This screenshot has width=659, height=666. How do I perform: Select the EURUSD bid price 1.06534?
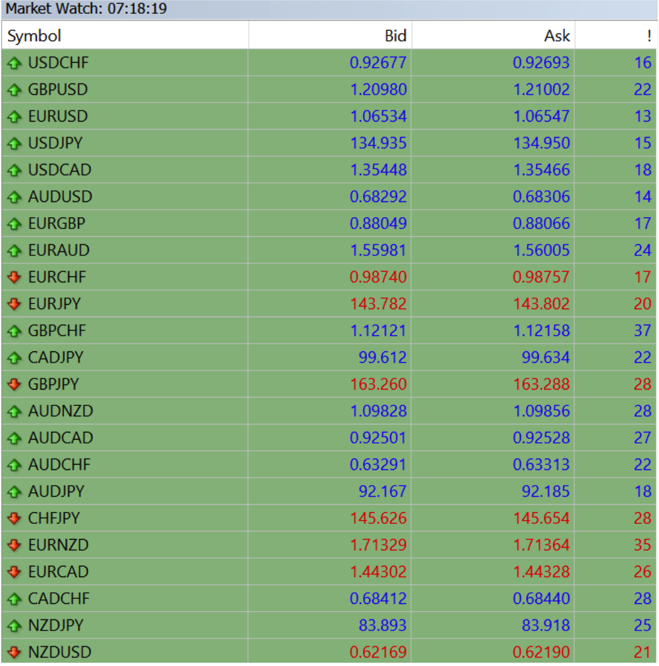378,116
